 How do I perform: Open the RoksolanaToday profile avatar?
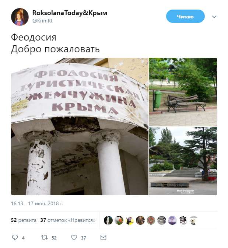20,17
